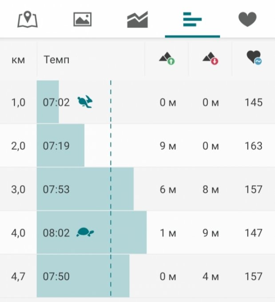Select the splits bars tab

coord(192,20)
